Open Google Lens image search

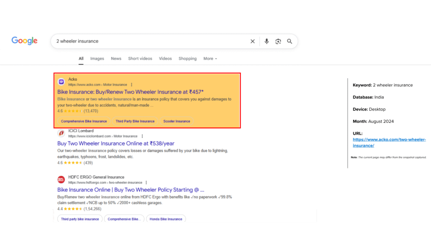coord(278,41)
